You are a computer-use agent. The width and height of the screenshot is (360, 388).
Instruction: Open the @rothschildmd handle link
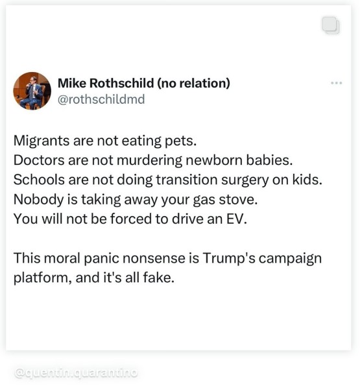[x=101, y=99]
